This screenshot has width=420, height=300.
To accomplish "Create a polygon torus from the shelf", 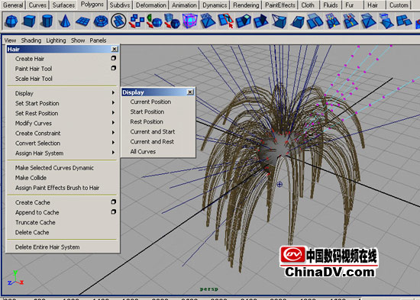I will point(101,21).
